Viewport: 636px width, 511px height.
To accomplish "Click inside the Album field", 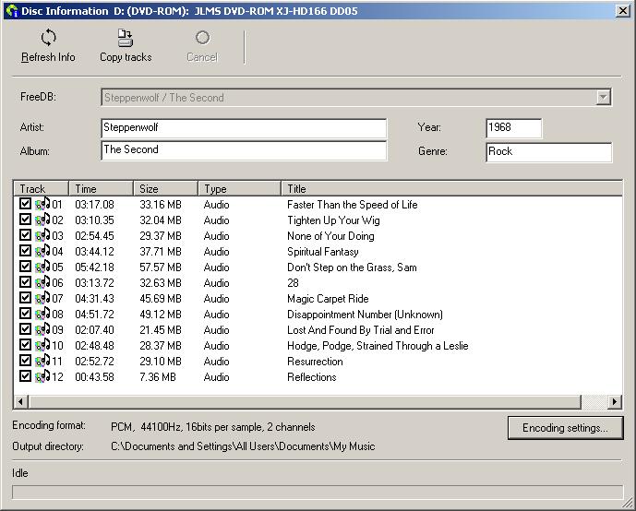I will tap(244, 150).
